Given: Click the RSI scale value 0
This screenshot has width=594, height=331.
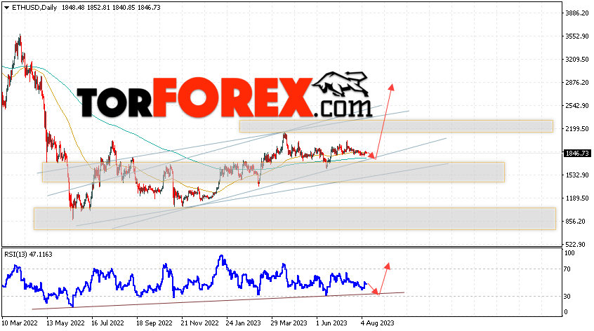Looking at the screenshot, I should point(566,312).
